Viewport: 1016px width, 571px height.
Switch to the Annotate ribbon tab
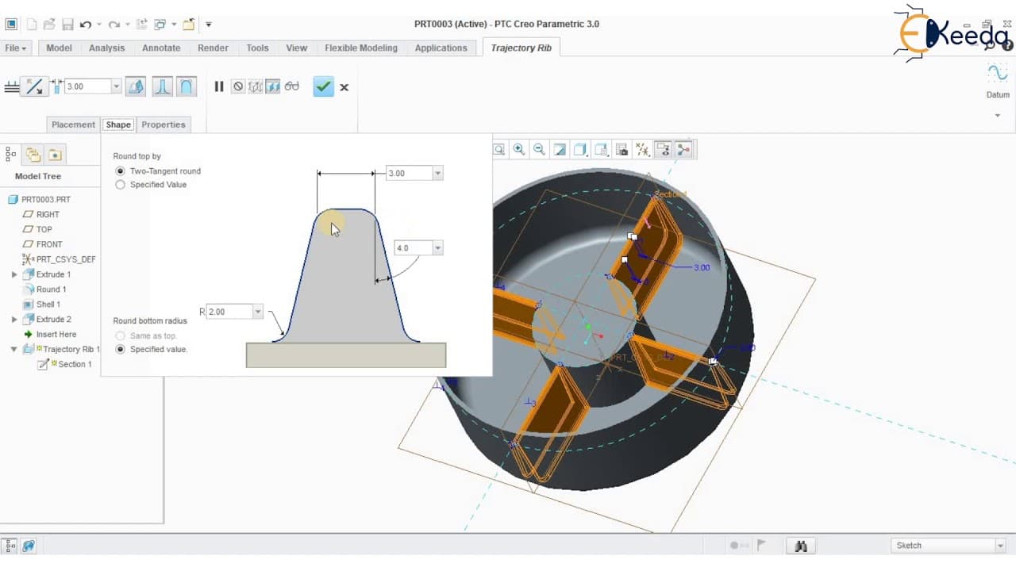[x=161, y=48]
